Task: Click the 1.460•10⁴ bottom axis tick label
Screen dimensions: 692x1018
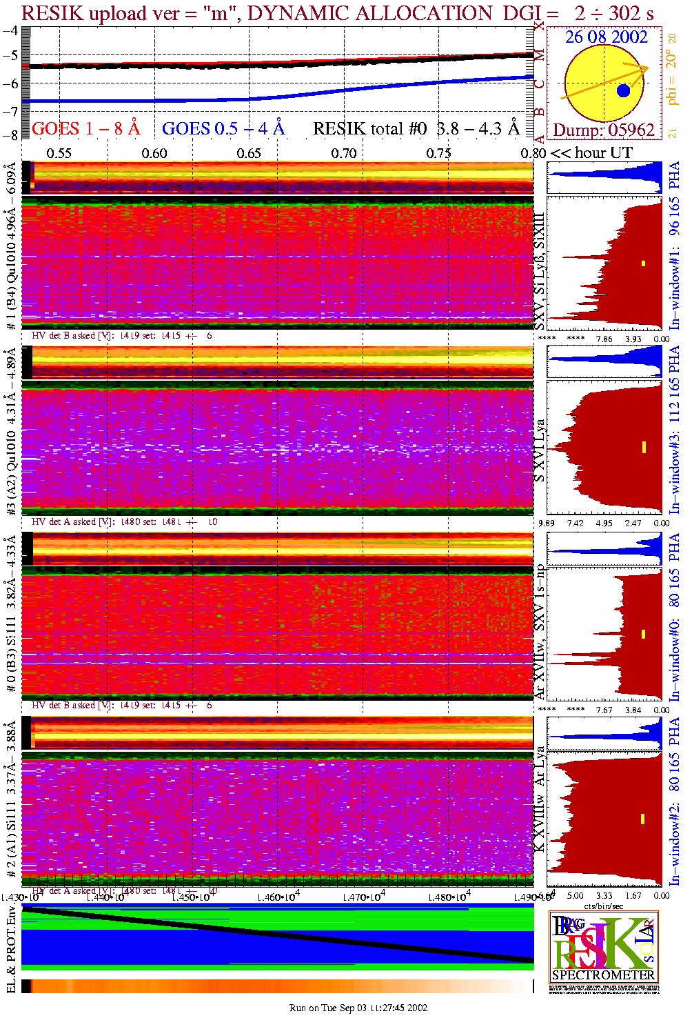Action: coord(278,897)
